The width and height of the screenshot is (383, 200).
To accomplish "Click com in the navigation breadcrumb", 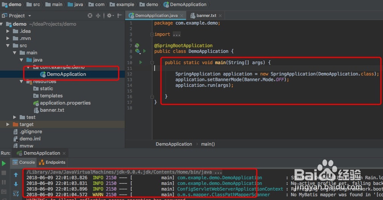I will pos(97,4).
